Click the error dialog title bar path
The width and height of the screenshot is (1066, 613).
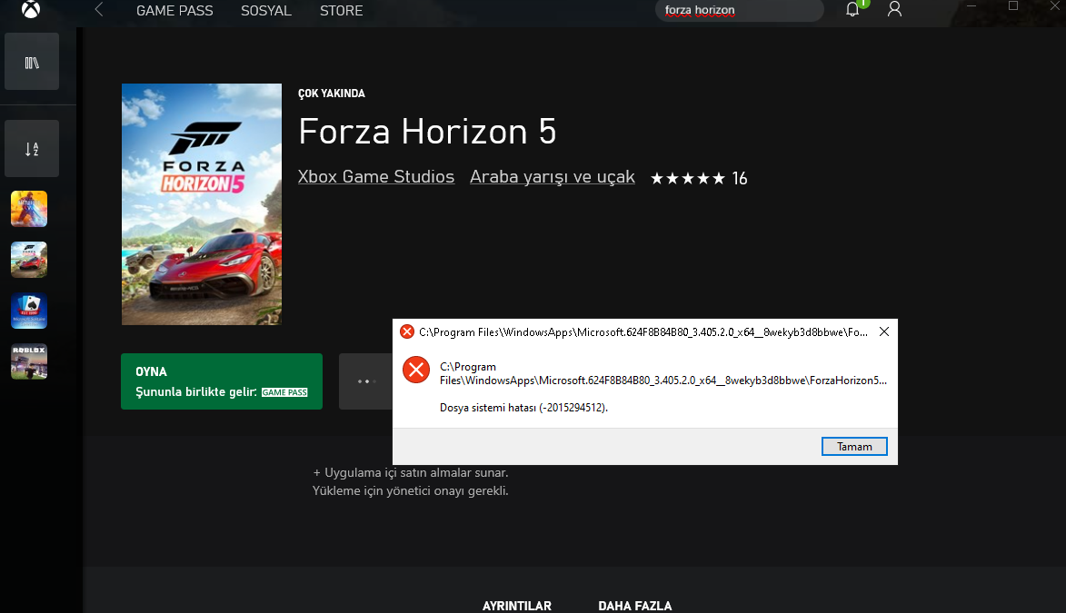(643, 332)
